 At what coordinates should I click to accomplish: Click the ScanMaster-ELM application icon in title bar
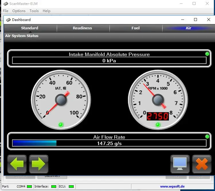(x=6, y=4)
